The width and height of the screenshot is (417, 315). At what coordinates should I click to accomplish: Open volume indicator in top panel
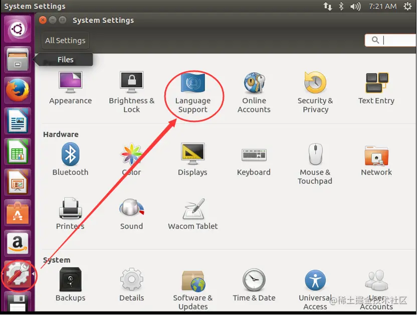355,6
